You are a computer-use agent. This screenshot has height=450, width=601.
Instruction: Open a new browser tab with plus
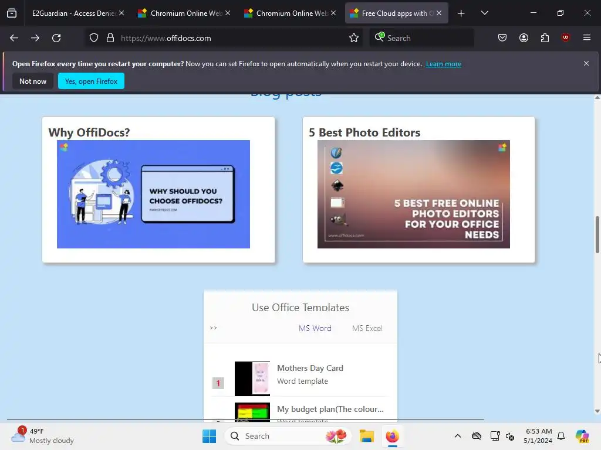pyautogui.click(x=461, y=13)
